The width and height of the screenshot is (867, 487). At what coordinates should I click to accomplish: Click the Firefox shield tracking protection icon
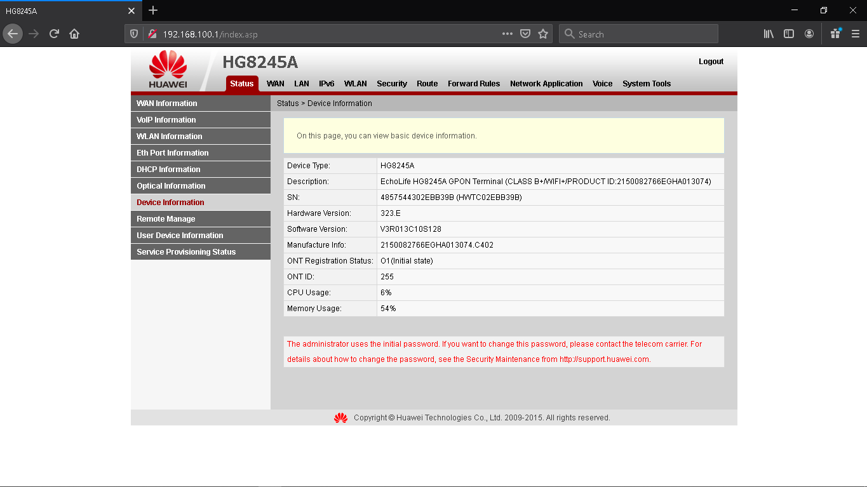[133, 33]
